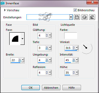The width and height of the screenshot is (99, 93).
Task: Click the Intensität value field
Action: (x=69, y=60)
